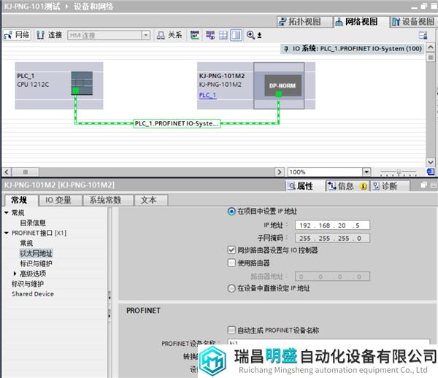The width and height of the screenshot is (438, 378).
Task: Select 常规 under PROFINET 接口
Action: 26,243
